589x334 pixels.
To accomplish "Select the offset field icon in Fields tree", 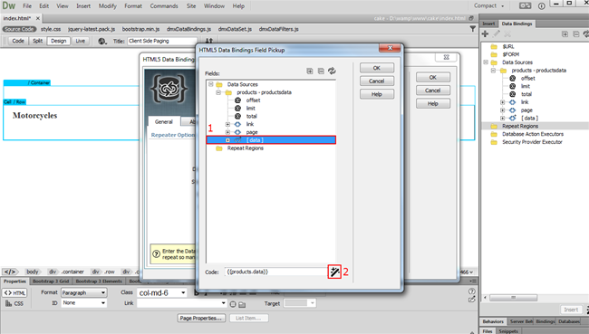I will [x=237, y=100].
